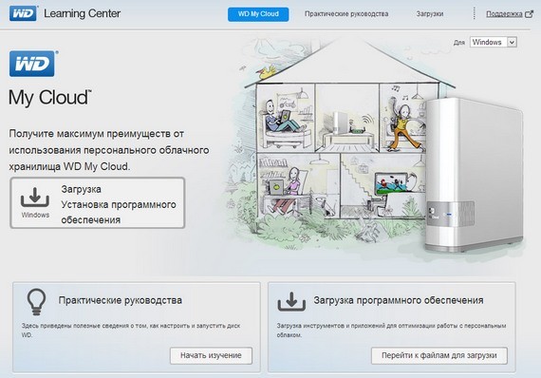
Task: Click the large WD My Cloud logo
Action: point(32,64)
